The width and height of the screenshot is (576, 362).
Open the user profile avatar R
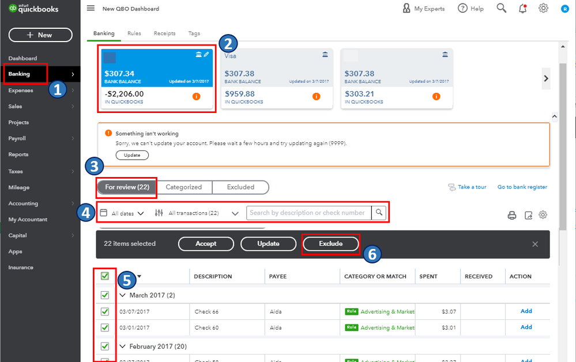pyautogui.click(x=565, y=9)
